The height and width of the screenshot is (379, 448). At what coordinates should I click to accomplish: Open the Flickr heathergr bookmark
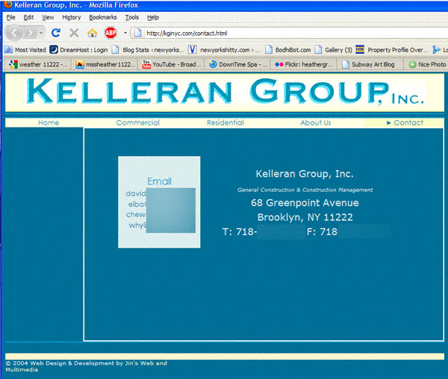pos(302,64)
